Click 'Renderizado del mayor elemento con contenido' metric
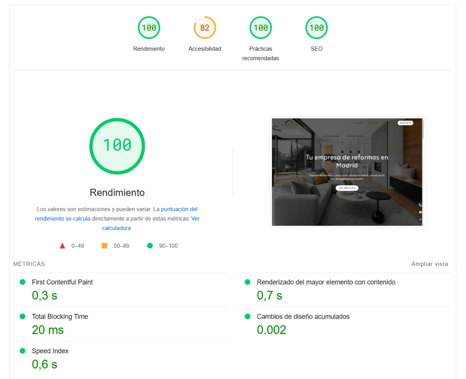The width and height of the screenshot is (466, 379). click(326, 282)
